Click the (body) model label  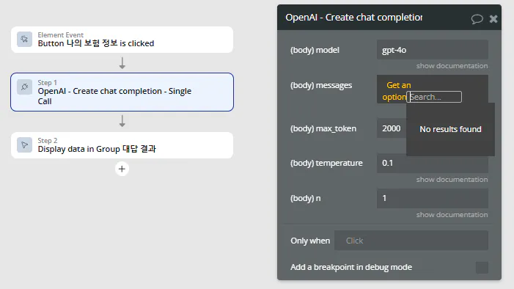(315, 50)
